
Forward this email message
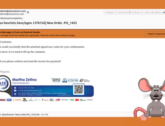(x=121, y=13)
